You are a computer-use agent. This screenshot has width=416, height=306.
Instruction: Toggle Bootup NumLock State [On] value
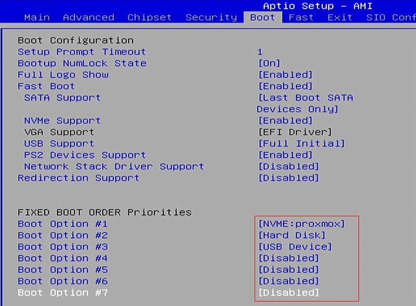point(269,63)
